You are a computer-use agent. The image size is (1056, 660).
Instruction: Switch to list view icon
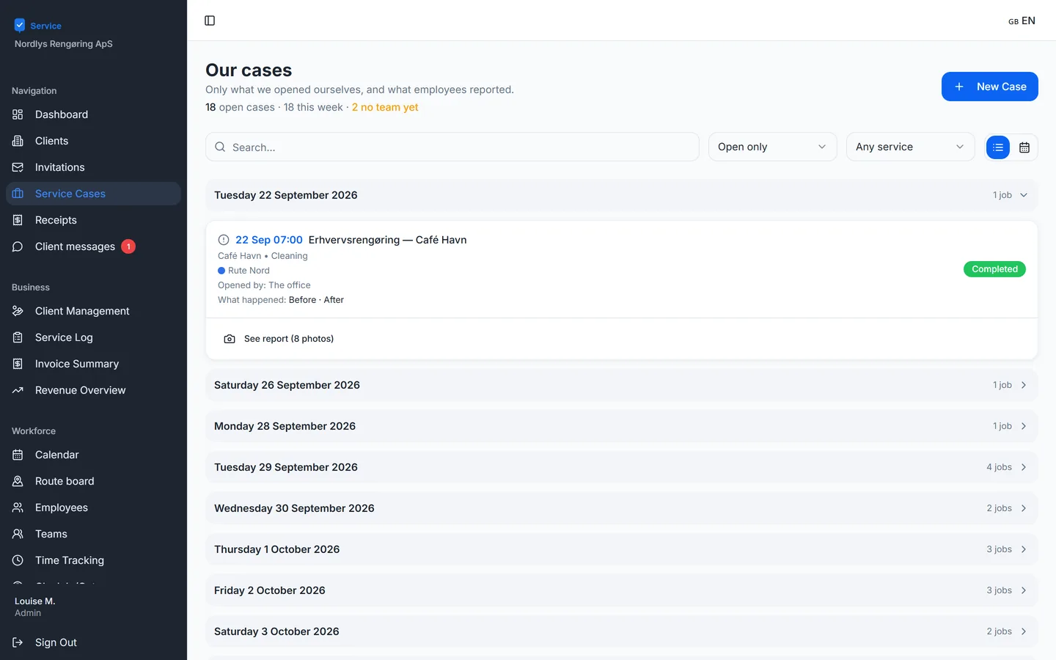[998, 147]
